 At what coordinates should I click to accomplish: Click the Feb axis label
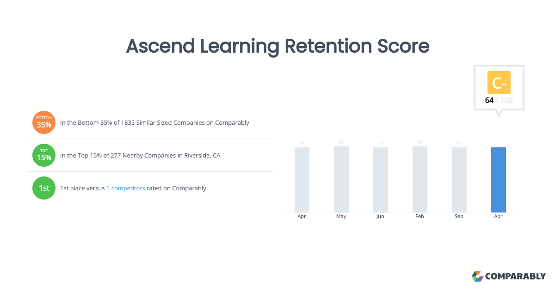[419, 216]
